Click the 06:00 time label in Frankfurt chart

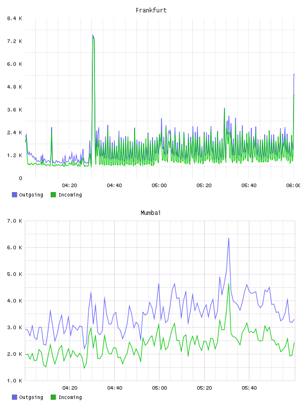(294, 186)
